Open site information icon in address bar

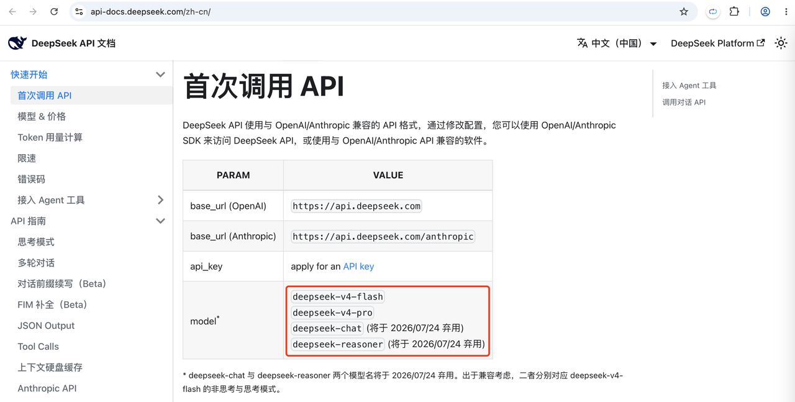[79, 12]
